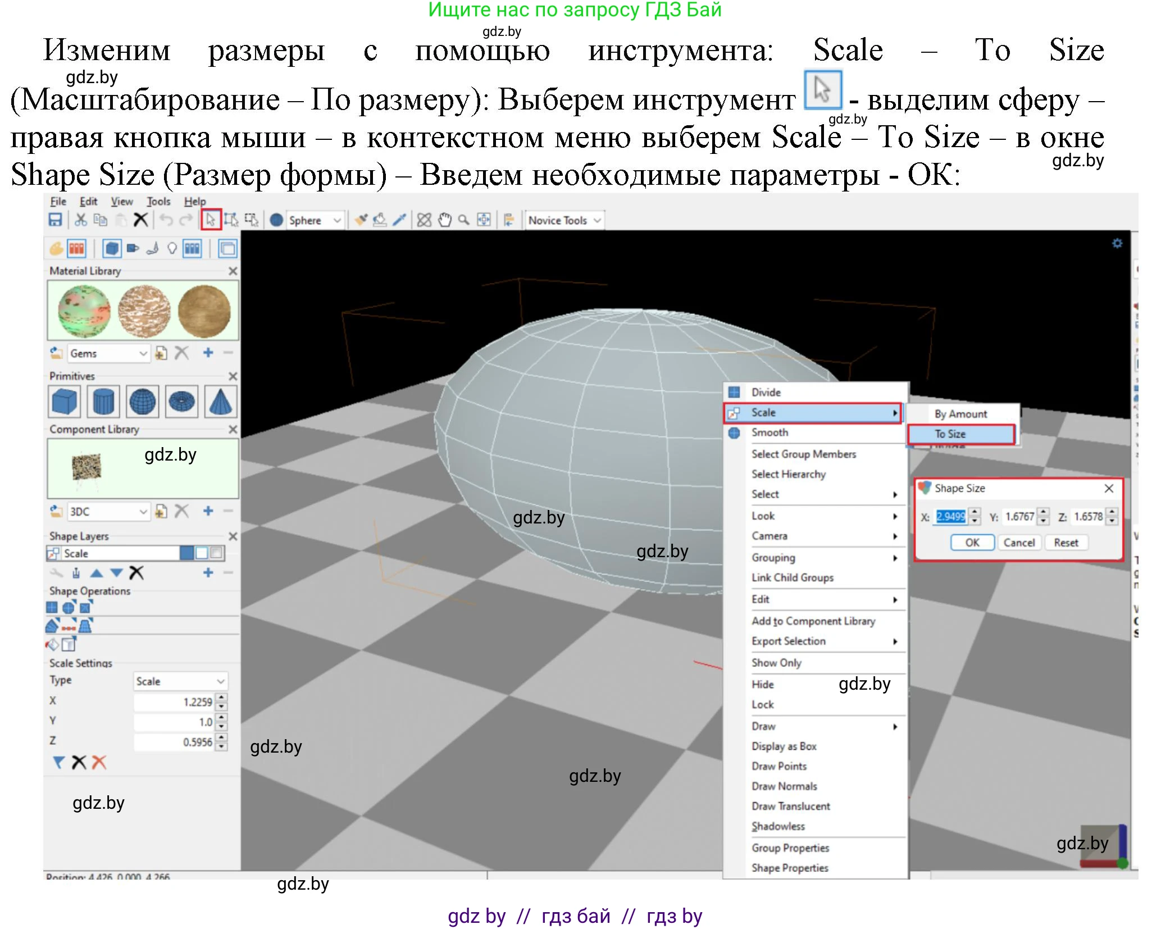Toggle the gray rightmost box on Scale layer

pyautogui.click(x=217, y=553)
